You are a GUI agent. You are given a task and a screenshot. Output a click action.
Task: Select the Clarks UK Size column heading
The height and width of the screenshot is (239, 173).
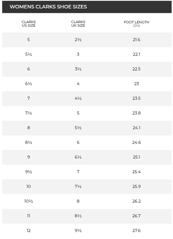click(78, 24)
